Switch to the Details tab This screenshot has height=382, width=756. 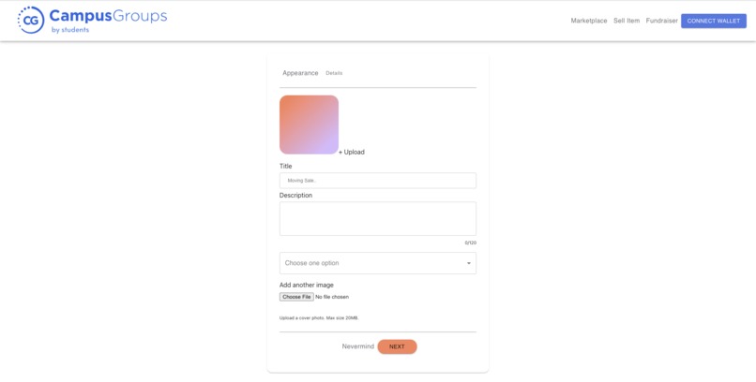pyautogui.click(x=334, y=73)
